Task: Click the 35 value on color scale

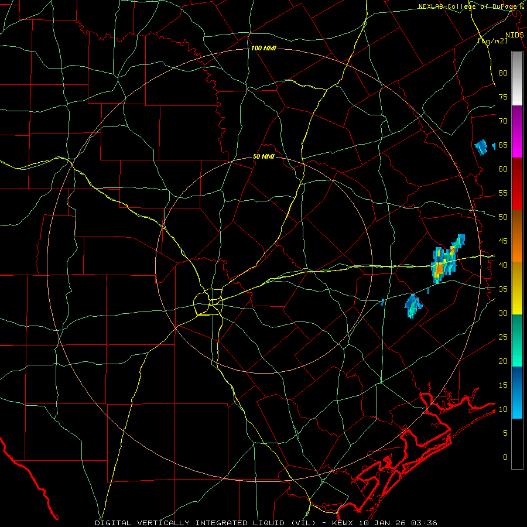Action: tap(503, 289)
